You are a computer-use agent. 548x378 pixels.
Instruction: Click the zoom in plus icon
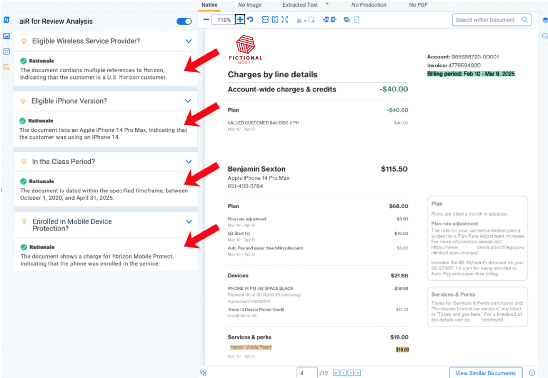[240, 20]
